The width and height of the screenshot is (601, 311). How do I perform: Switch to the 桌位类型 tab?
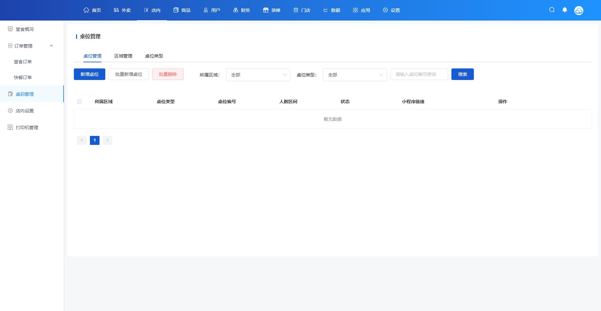pyautogui.click(x=154, y=56)
